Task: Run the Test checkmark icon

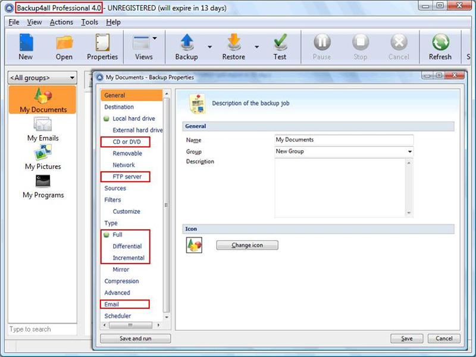Action: [280, 42]
